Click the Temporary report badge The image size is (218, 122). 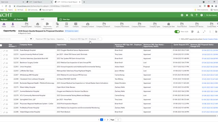tap(72, 31)
